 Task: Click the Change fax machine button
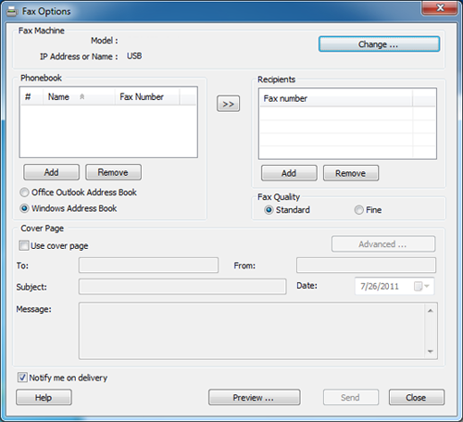click(379, 44)
